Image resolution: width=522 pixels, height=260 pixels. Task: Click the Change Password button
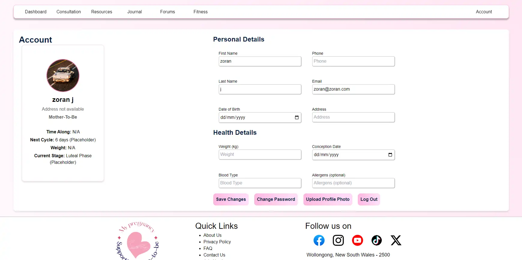tap(276, 199)
